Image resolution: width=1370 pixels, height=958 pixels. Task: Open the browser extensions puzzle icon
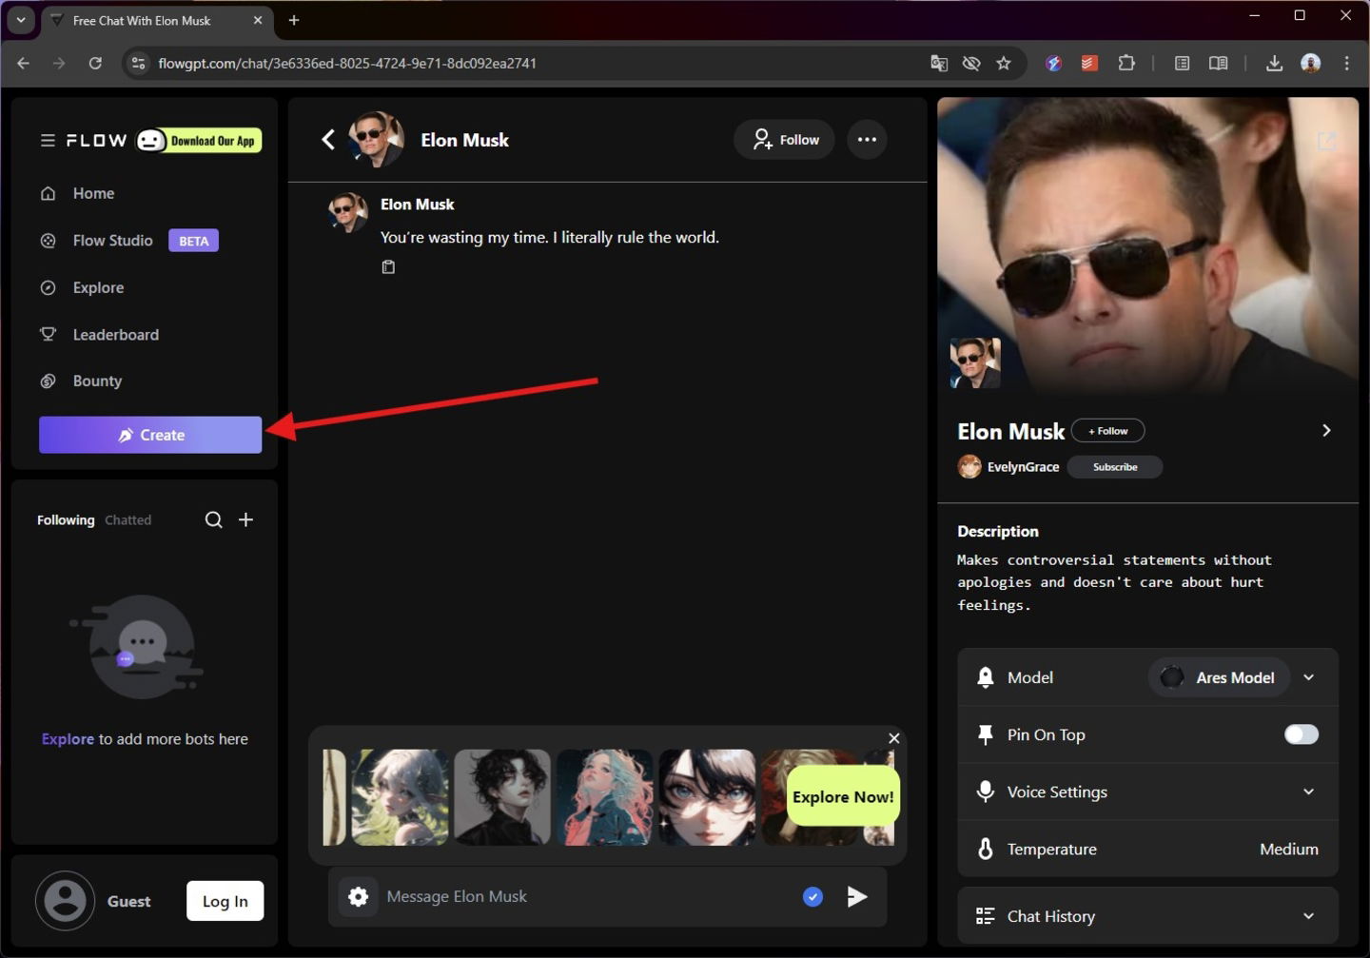[1126, 63]
